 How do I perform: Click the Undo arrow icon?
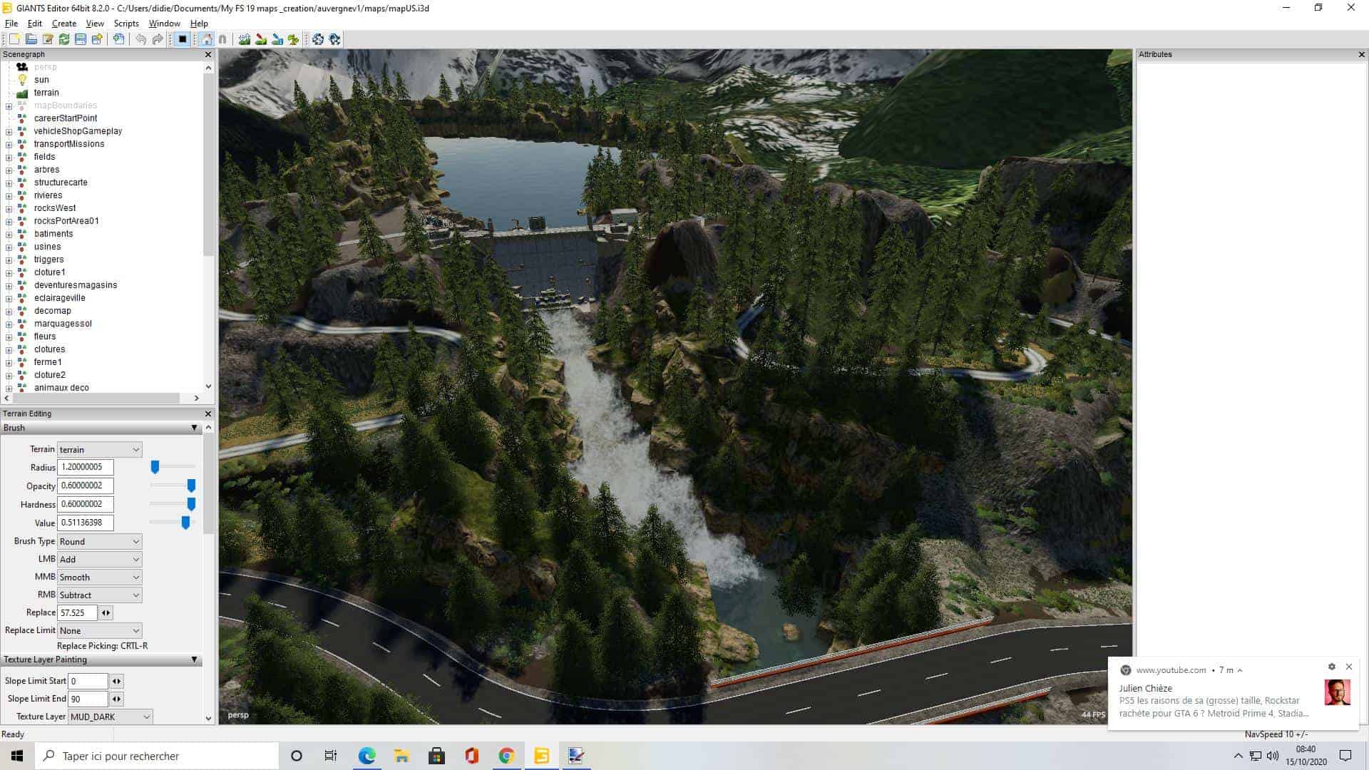coord(140,39)
